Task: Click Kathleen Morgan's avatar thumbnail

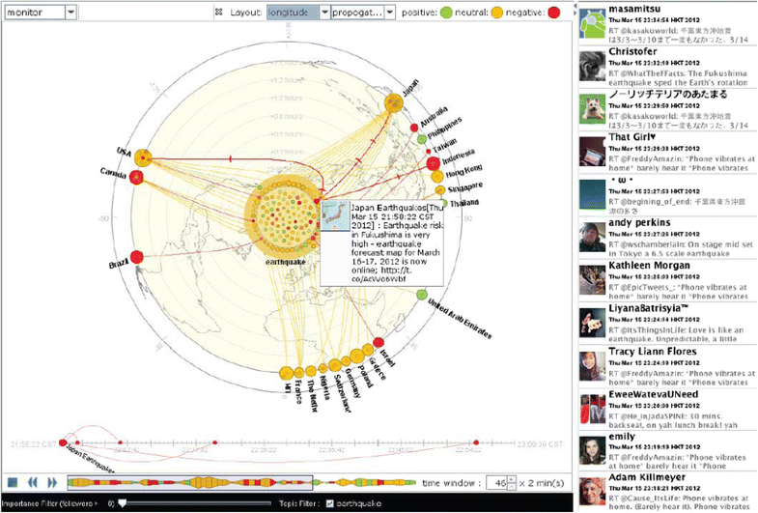Action: click(592, 280)
